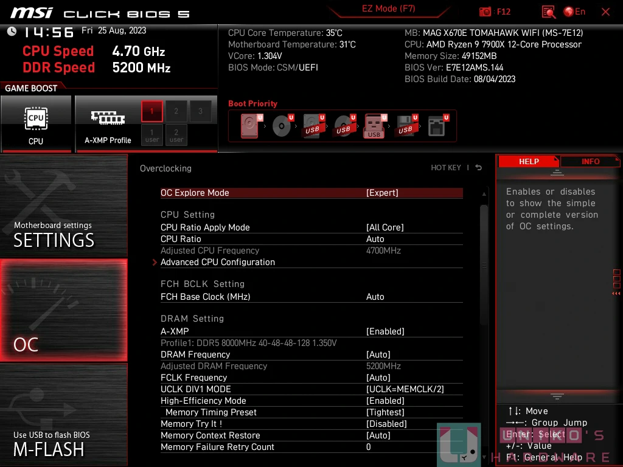Image resolution: width=623 pixels, height=467 pixels.
Task: Click the Adjusted DRAM Frequency 5200MHz row
Action: 311,365
